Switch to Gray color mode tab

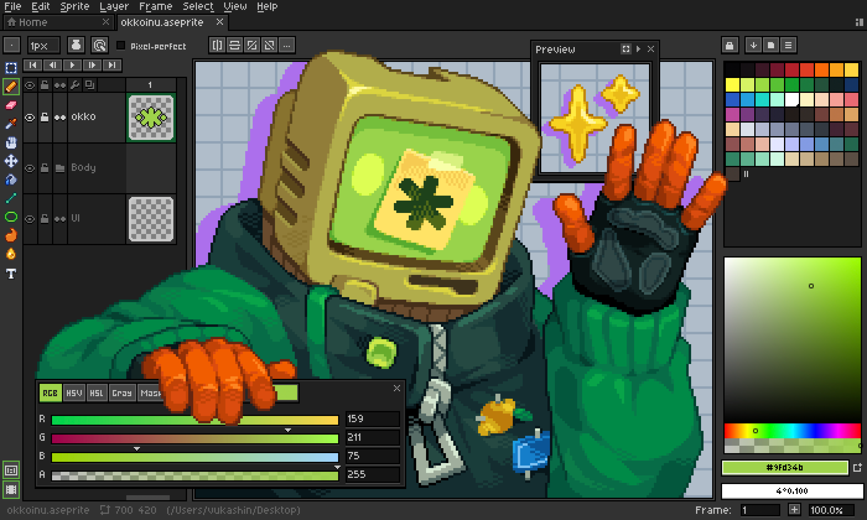[122, 393]
